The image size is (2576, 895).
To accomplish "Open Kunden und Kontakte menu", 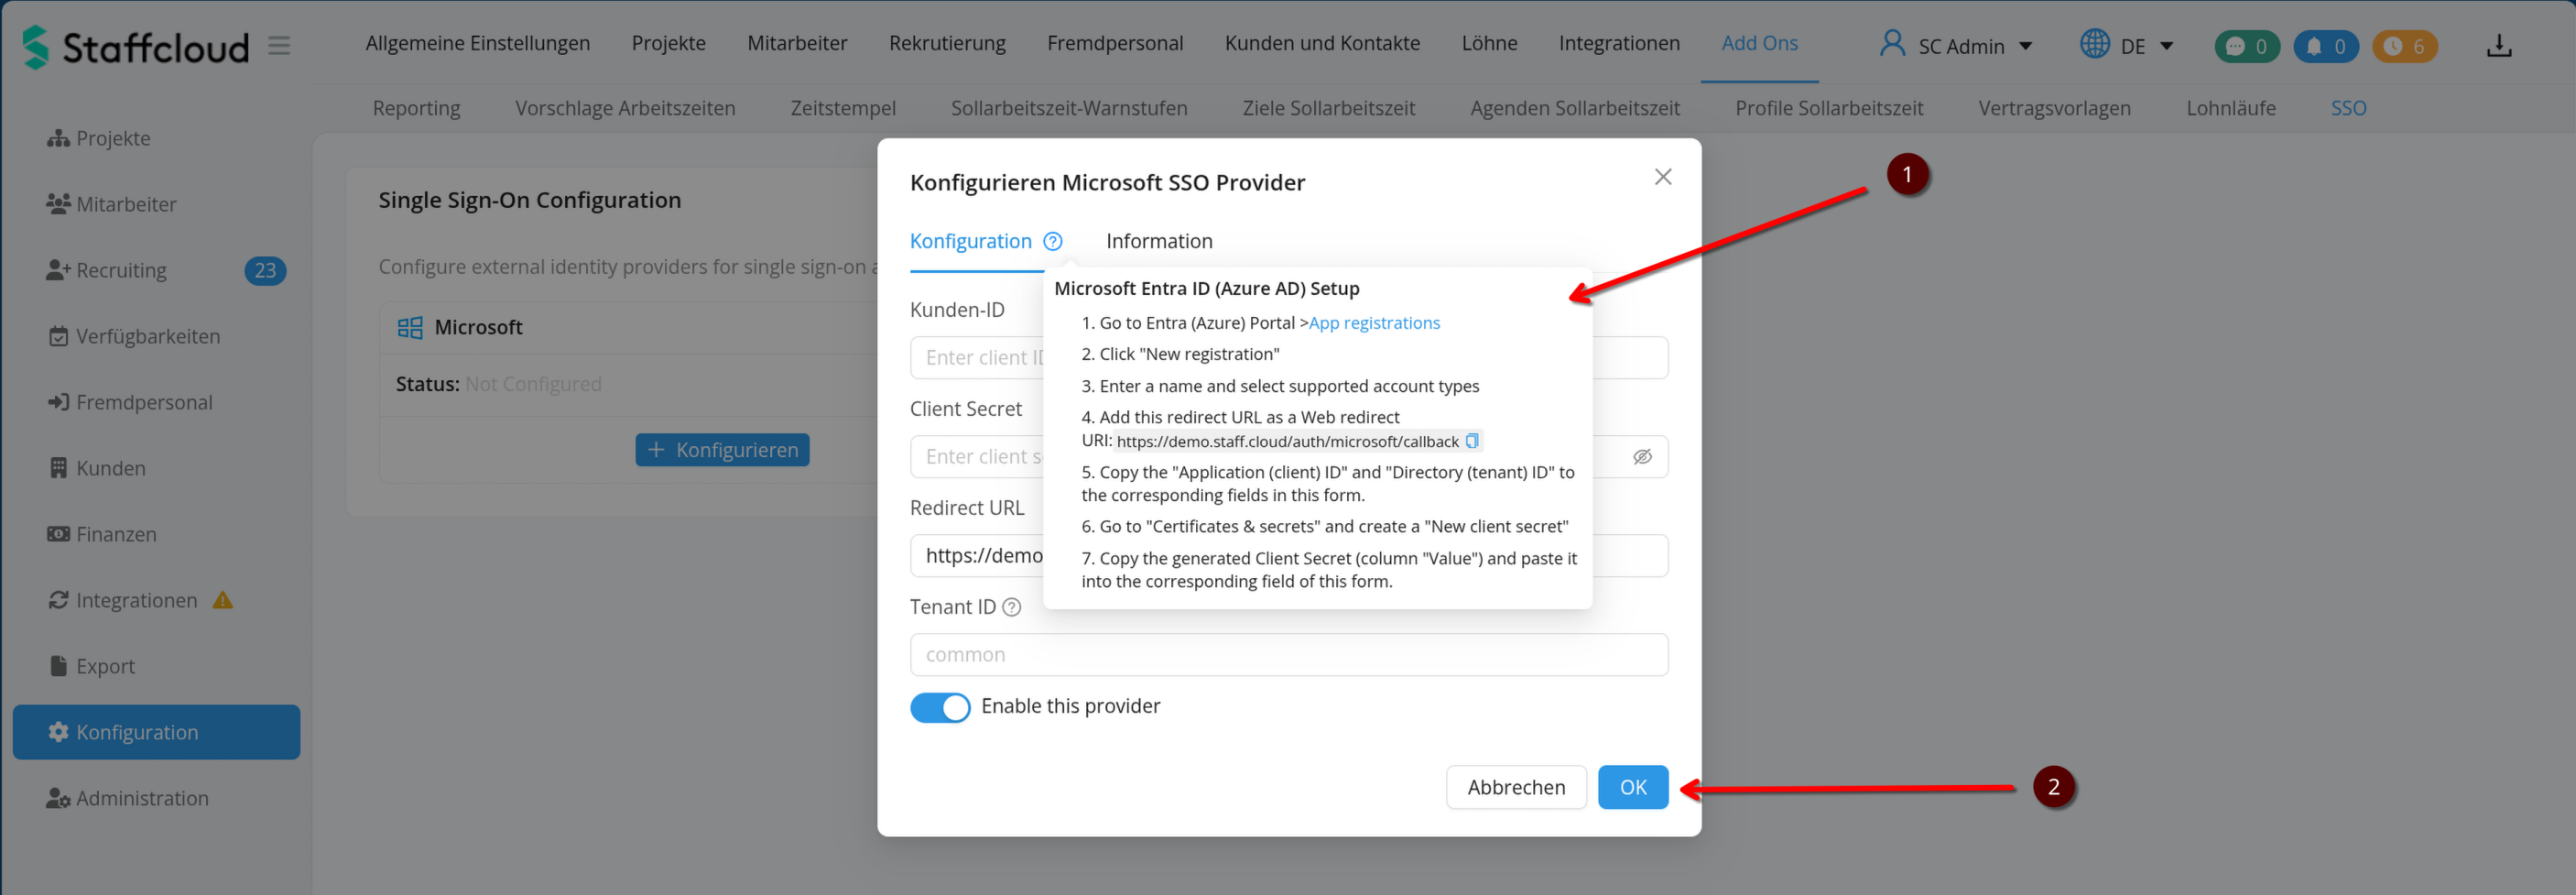I will tap(1322, 43).
